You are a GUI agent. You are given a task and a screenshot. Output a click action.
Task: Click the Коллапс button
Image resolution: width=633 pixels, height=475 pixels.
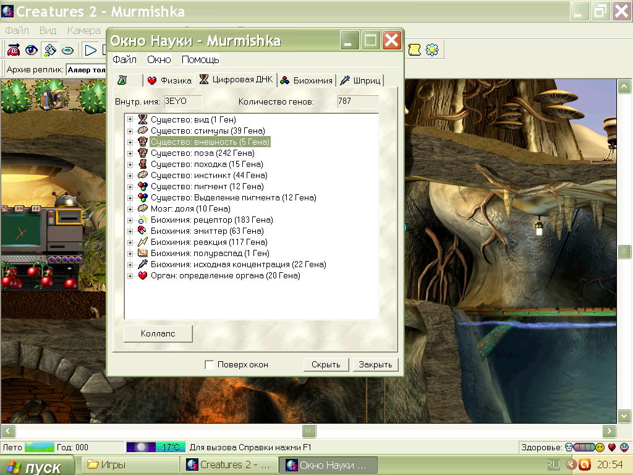click(158, 333)
